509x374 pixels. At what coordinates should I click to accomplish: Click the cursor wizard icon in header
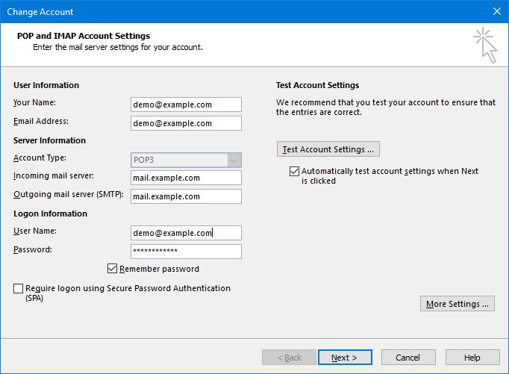click(484, 46)
